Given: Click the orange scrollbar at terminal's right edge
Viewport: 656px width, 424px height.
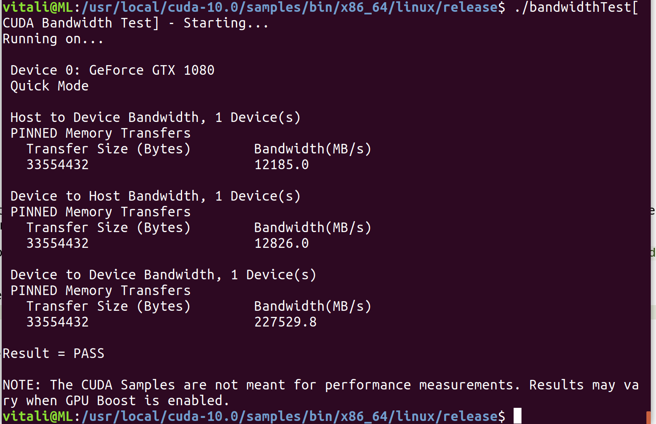Looking at the screenshot, I should [x=649, y=417].
